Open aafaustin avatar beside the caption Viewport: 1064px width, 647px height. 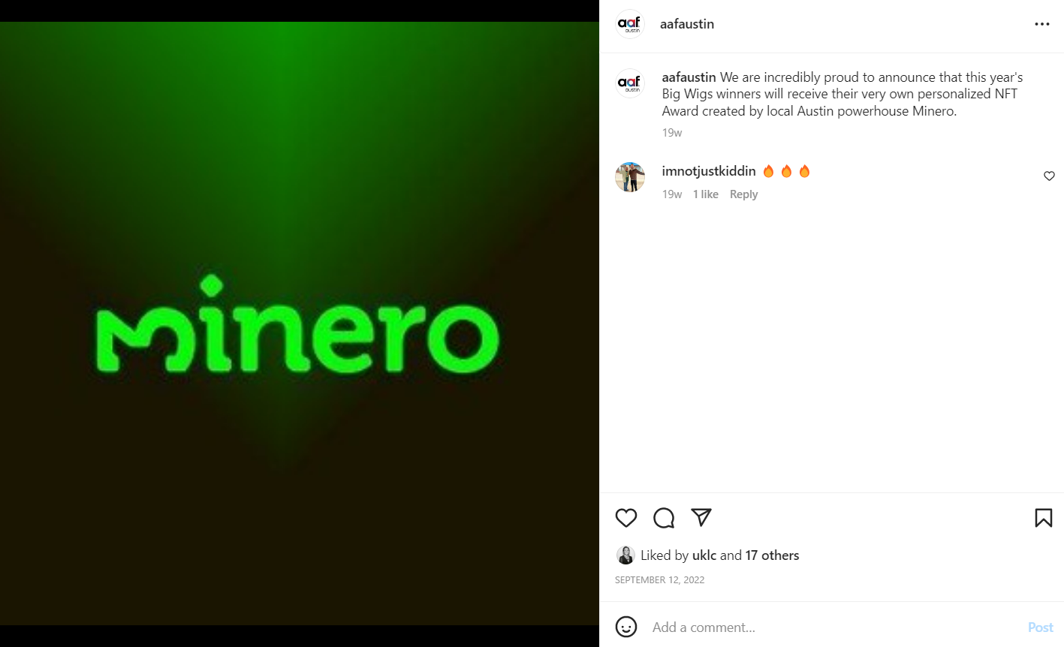[x=629, y=83]
